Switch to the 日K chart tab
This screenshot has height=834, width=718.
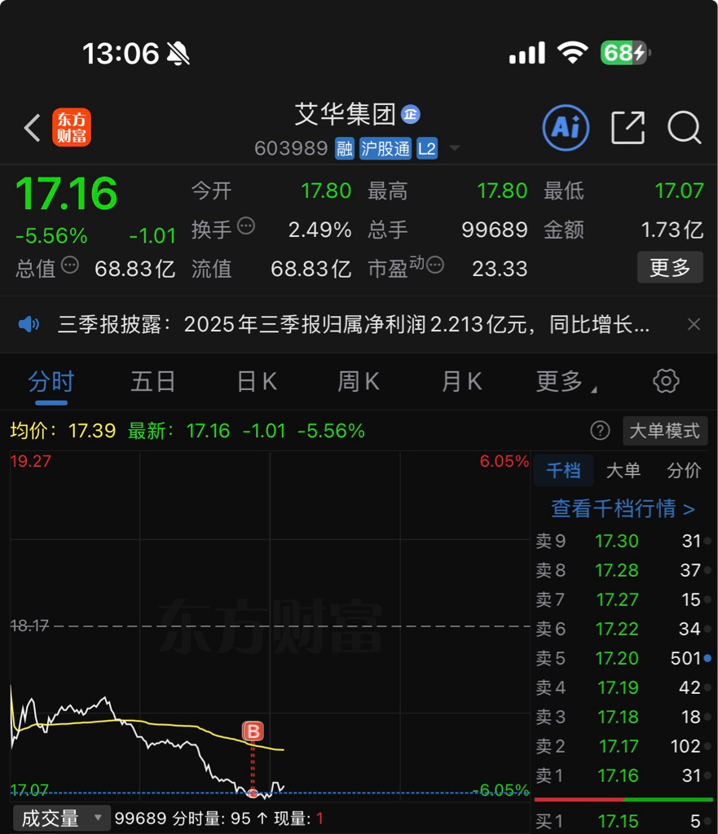[257, 382]
